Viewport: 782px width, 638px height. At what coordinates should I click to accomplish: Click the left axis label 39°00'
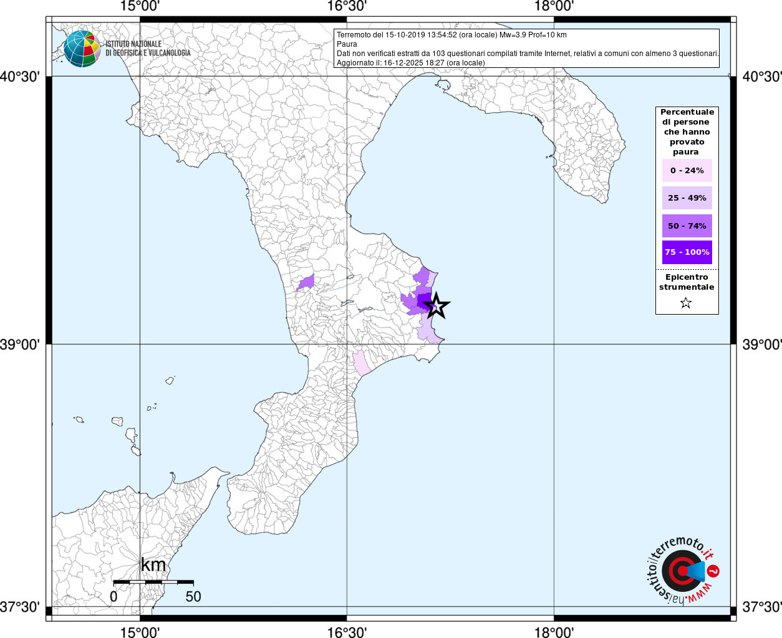click(x=20, y=344)
